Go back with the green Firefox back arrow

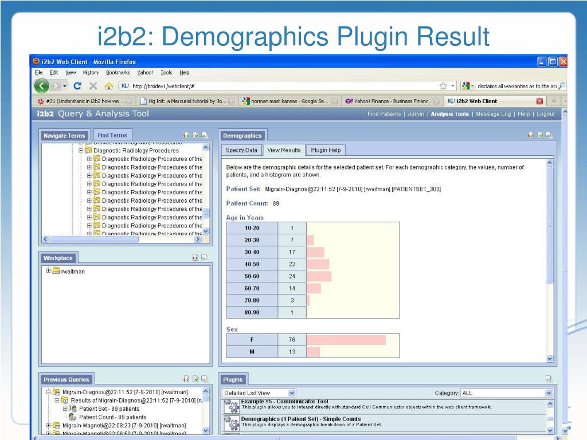pos(41,86)
